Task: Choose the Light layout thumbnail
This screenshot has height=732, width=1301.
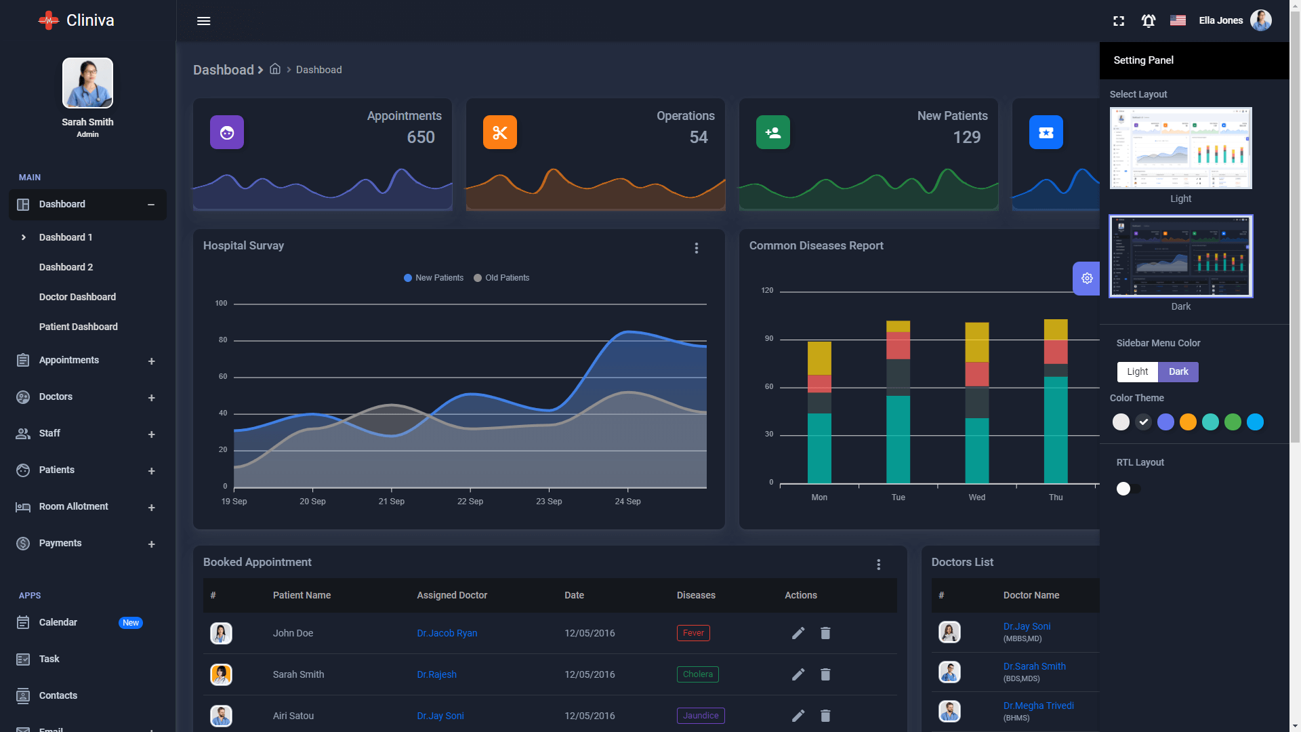Action: [x=1180, y=148]
